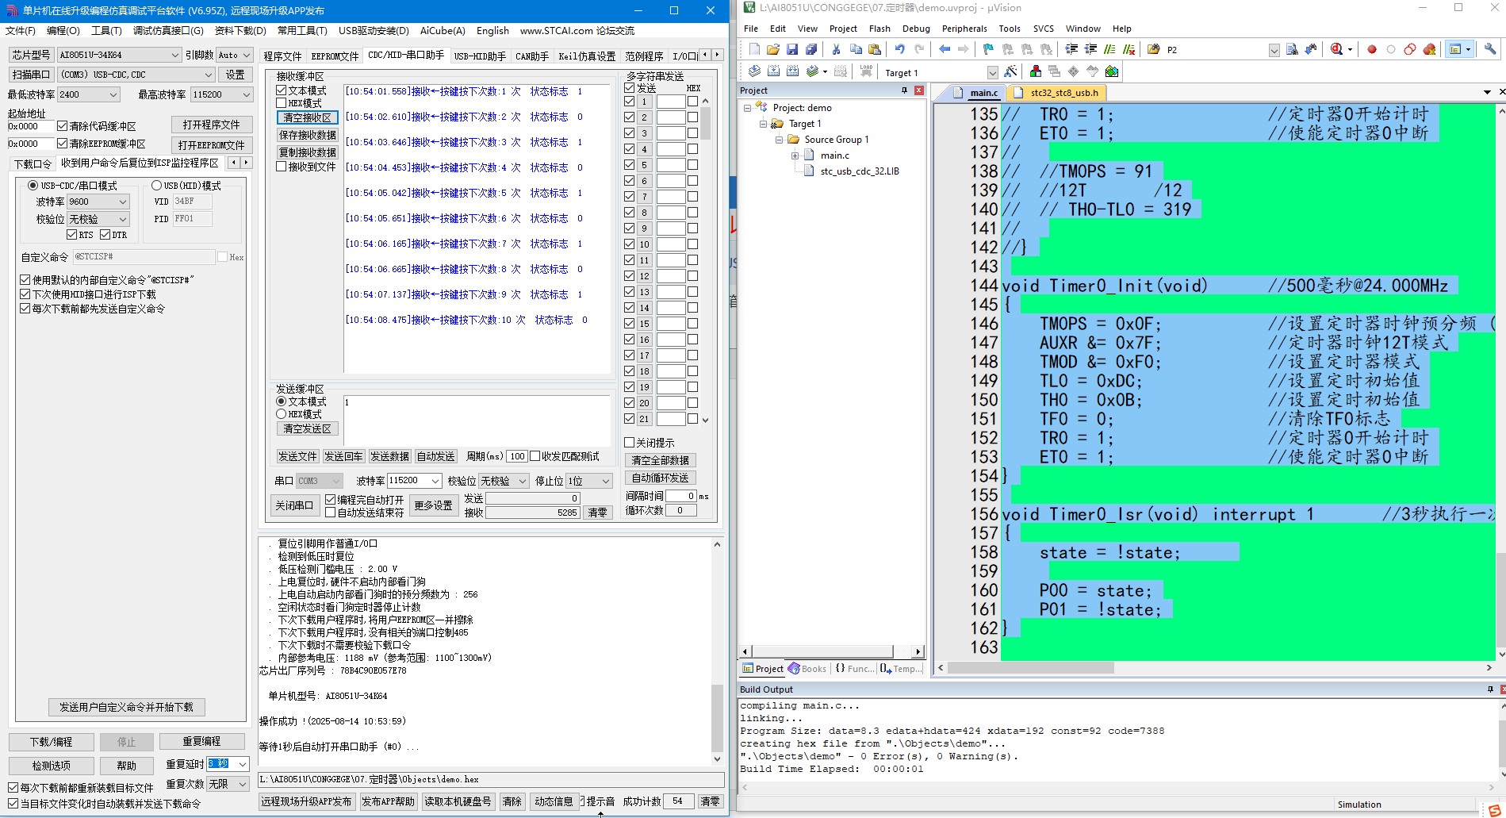Build the target with the Build icon

click(x=773, y=71)
